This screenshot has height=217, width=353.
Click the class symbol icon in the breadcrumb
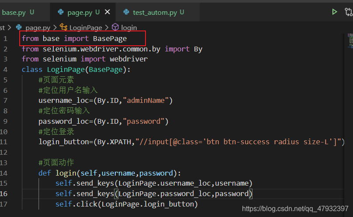[63, 27]
